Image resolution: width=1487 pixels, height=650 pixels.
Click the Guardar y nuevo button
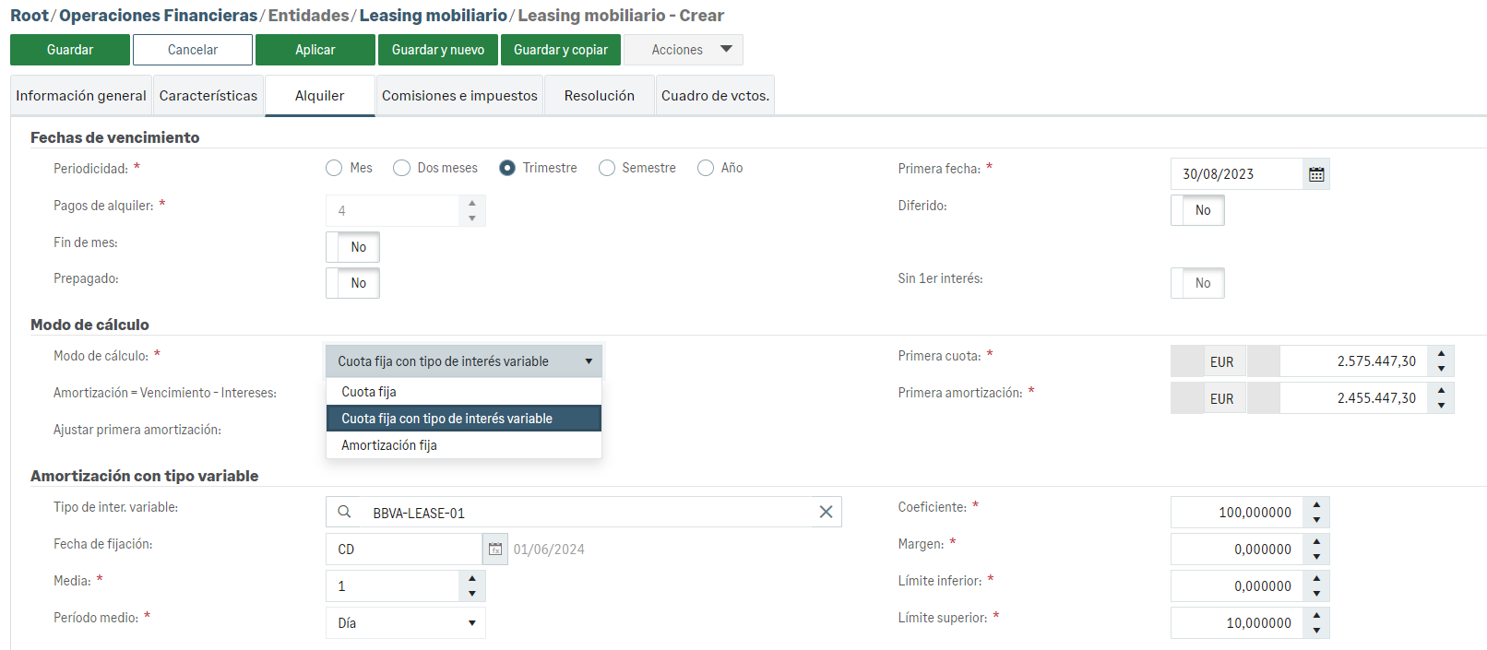(438, 50)
